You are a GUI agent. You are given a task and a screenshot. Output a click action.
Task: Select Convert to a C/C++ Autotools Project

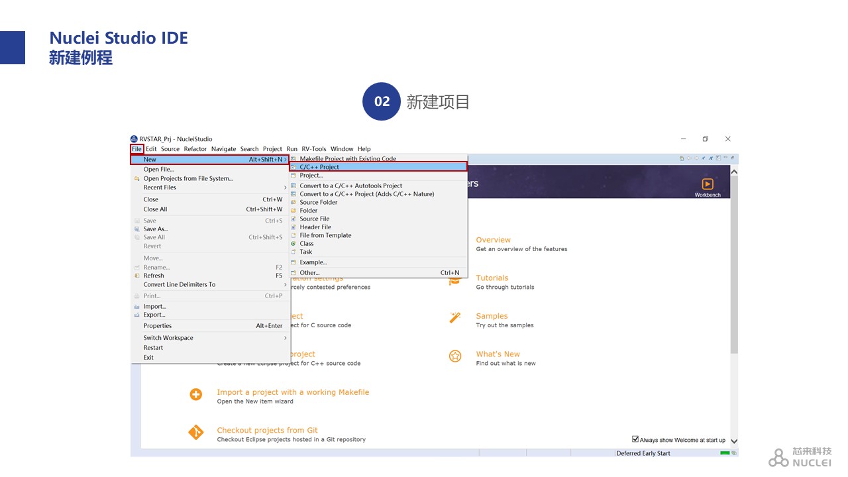(378, 186)
